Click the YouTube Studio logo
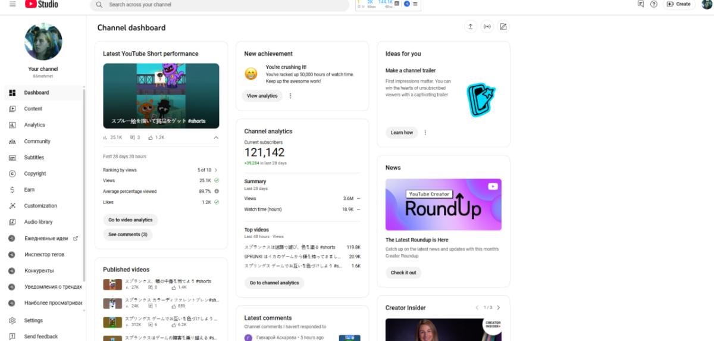Image resolution: width=714 pixels, height=341 pixels. point(41,4)
